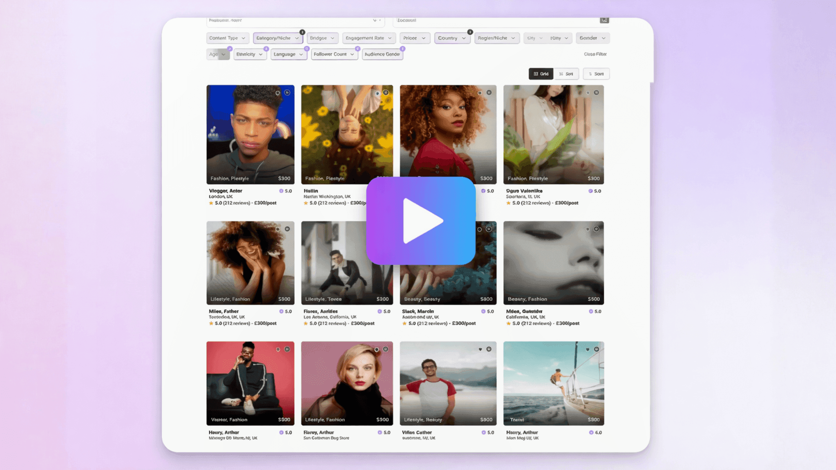Image resolution: width=836 pixels, height=470 pixels.
Task: Toggle the select circle on Vlogger, Antor photo
Action: click(277, 93)
